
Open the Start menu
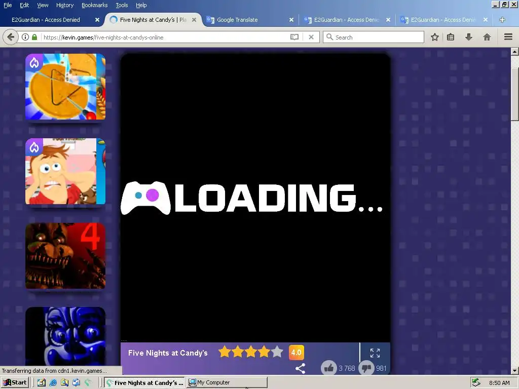tap(15, 383)
